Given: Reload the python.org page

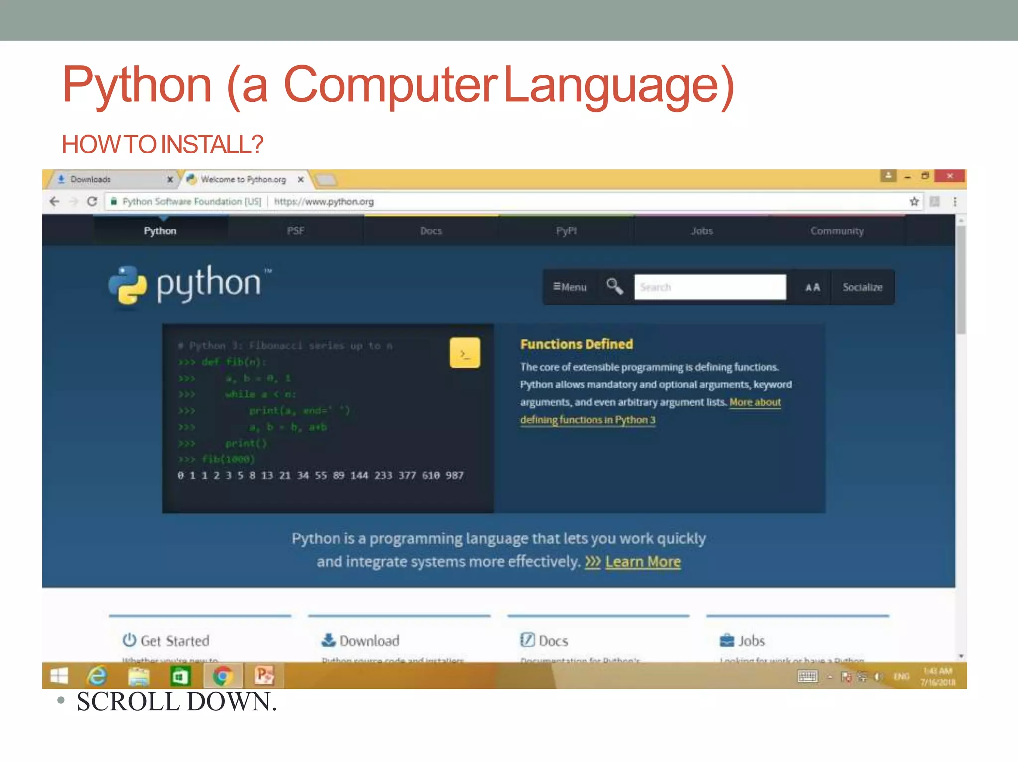Looking at the screenshot, I should (92, 201).
